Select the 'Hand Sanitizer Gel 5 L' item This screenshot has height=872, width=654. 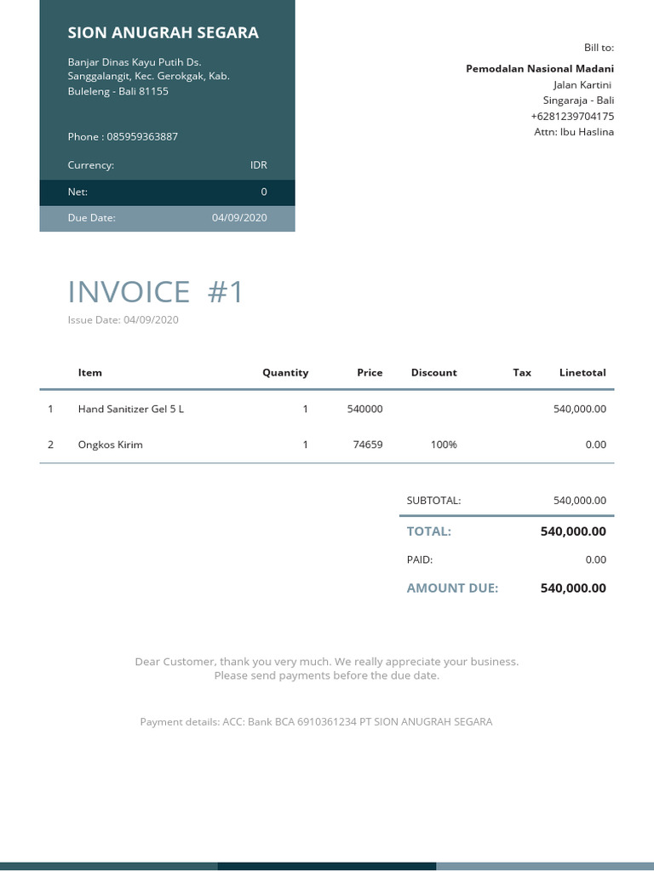pyautogui.click(x=130, y=410)
